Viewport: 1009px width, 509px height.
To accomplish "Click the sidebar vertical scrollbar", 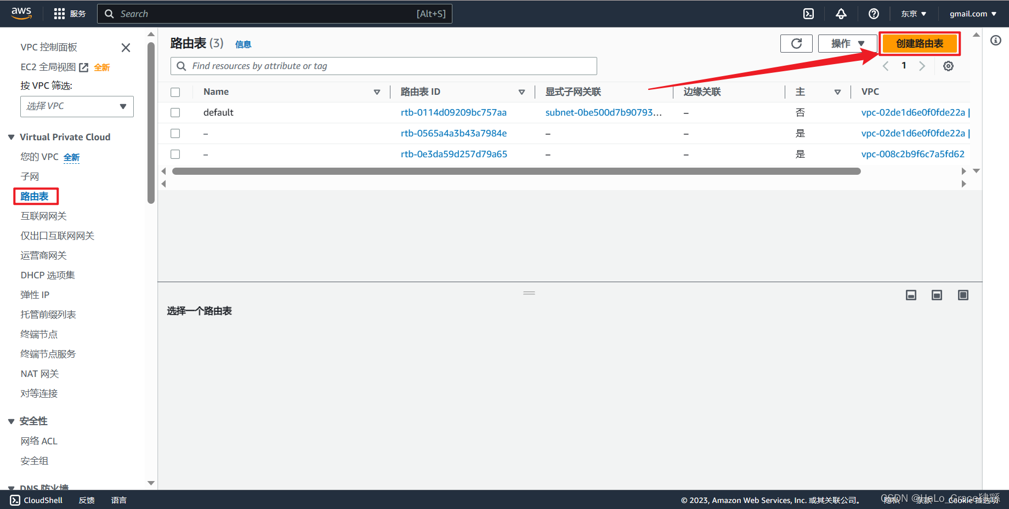I will (151, 123).
